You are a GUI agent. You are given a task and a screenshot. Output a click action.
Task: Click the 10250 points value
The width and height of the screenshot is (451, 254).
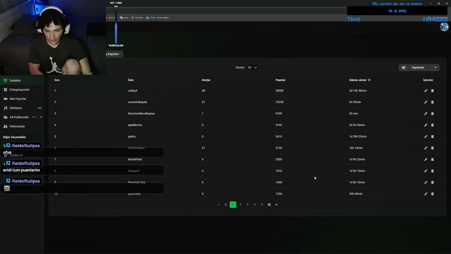[x=279, y=102]
